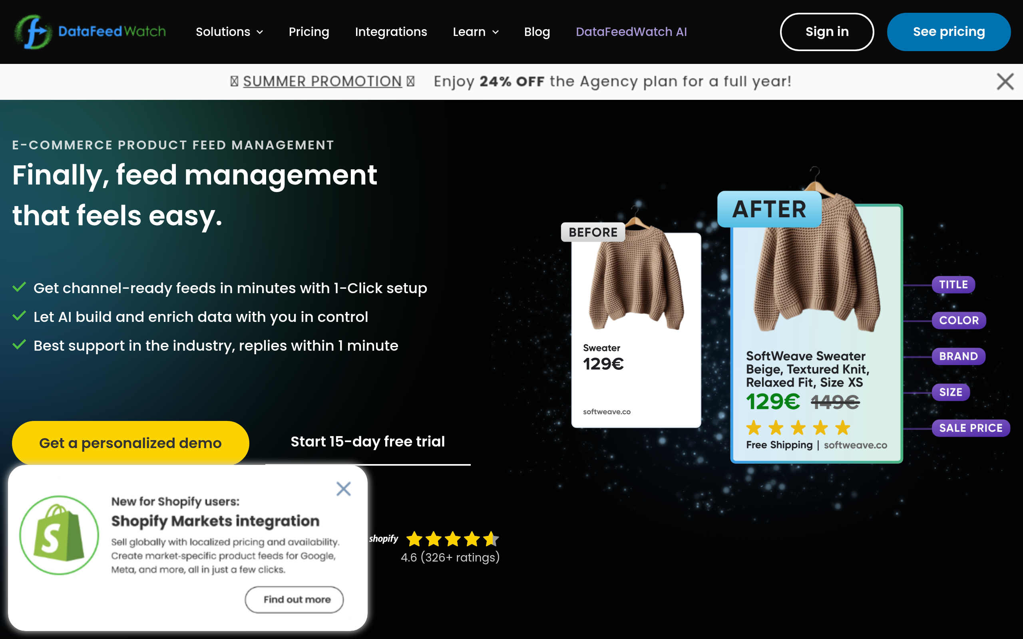Click the BRAND tag label
1023x639 pixels.
(958, 356)
